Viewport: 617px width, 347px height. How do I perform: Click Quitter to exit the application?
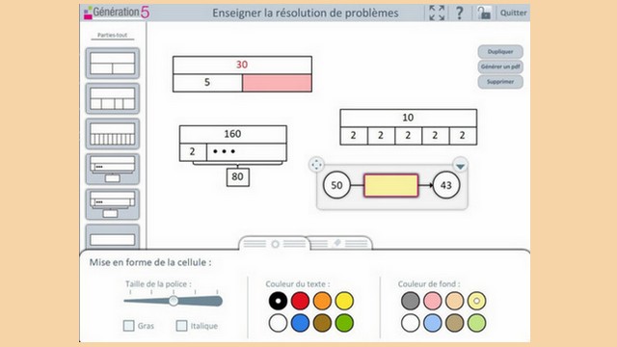point(513,13)
